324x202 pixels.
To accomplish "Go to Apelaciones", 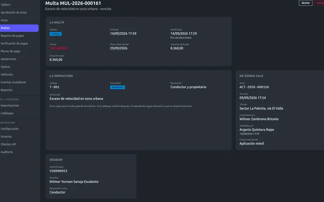I will tap(9, 59).
